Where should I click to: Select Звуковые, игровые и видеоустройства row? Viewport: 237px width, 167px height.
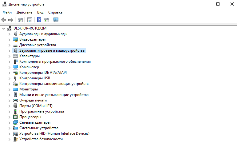49,50
